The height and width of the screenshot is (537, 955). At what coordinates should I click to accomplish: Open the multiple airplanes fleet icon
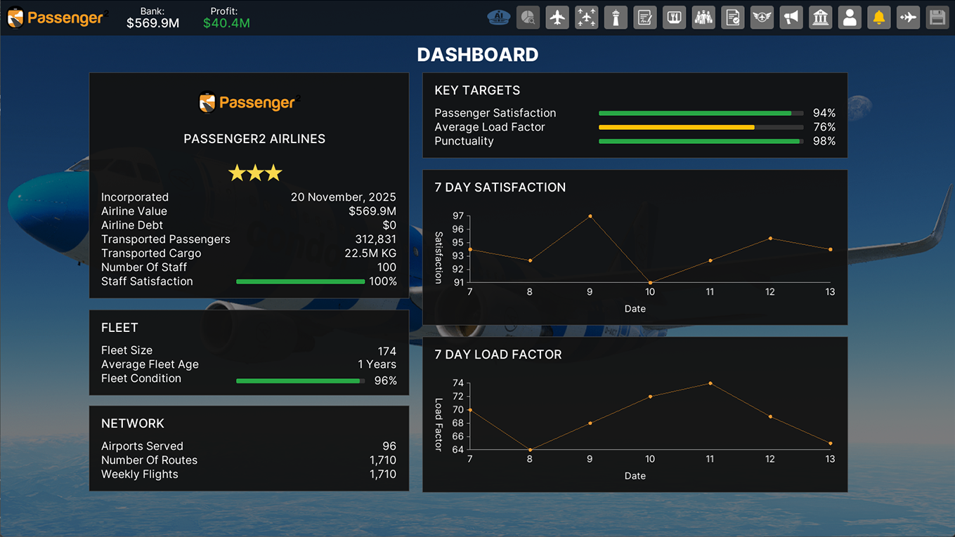[586, 18]
